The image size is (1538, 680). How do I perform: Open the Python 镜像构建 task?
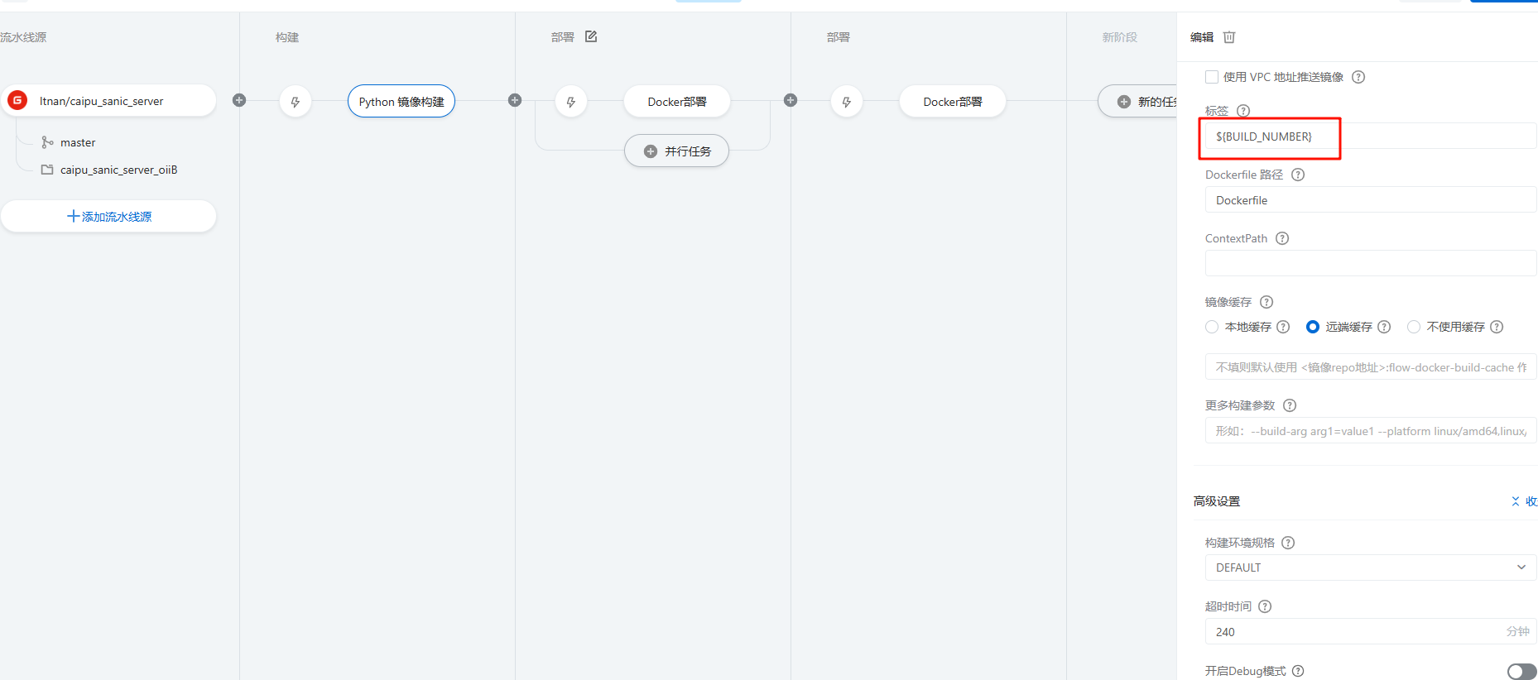[x=401, y=102]
